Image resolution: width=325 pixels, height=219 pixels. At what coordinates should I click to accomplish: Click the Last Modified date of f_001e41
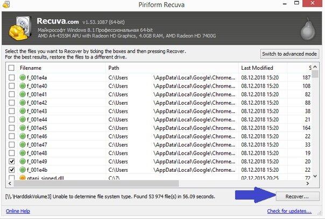pyautogui.click(x=260, y=94)
